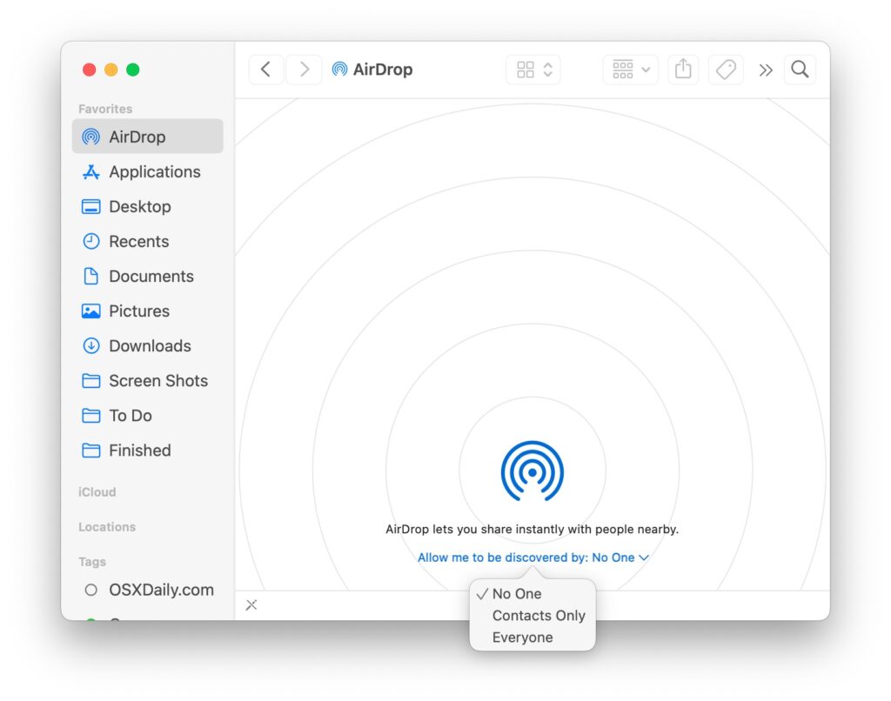Select the OSXDaily.com tag
Screen dimensions: 891x701
(148, 590)
